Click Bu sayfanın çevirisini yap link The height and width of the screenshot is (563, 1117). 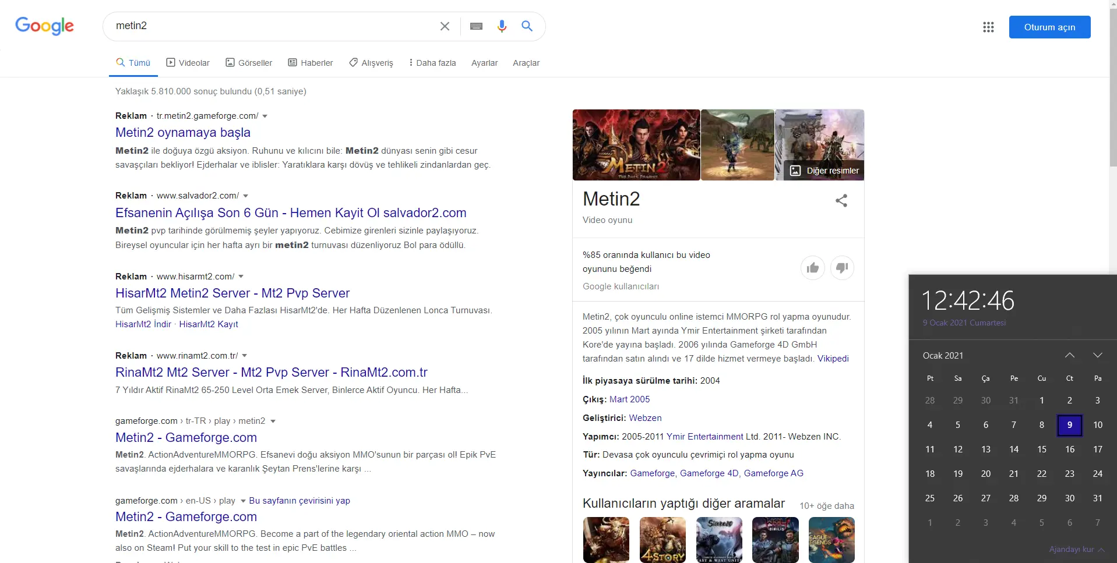299,501
